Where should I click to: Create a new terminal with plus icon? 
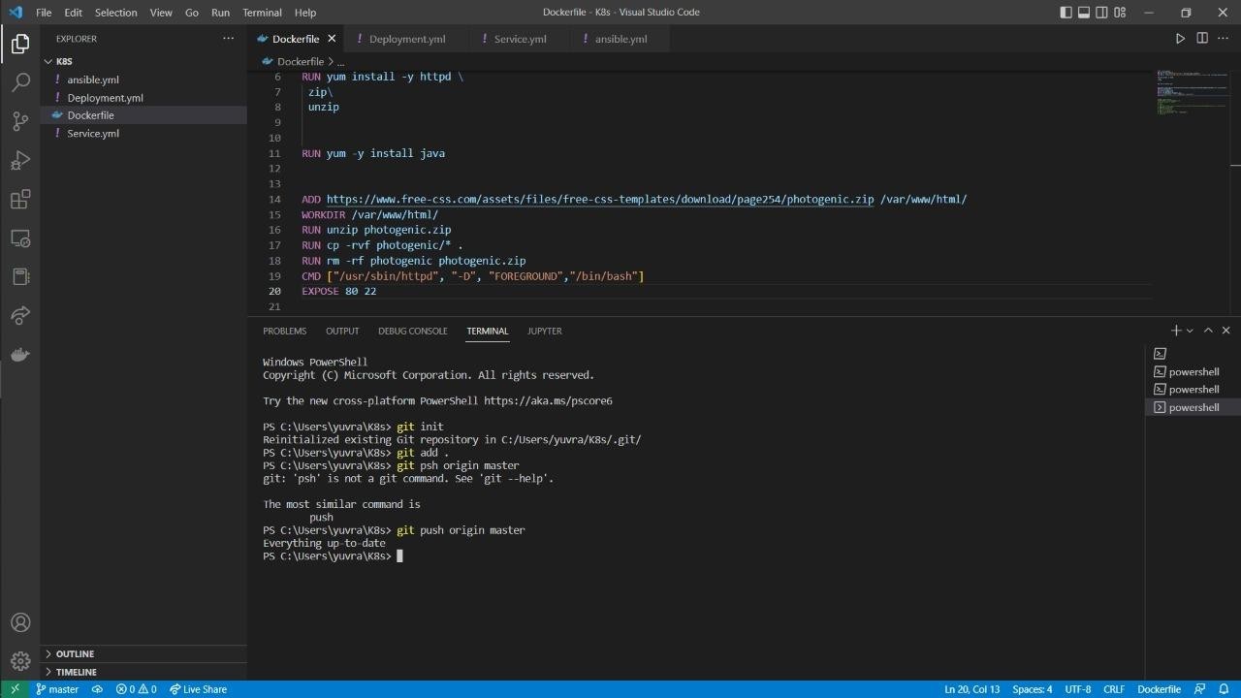[x=1175, y=331]
